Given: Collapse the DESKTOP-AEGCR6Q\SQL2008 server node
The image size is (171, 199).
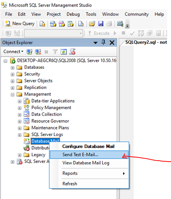Looking at the screenshot, I should (5, 61).
